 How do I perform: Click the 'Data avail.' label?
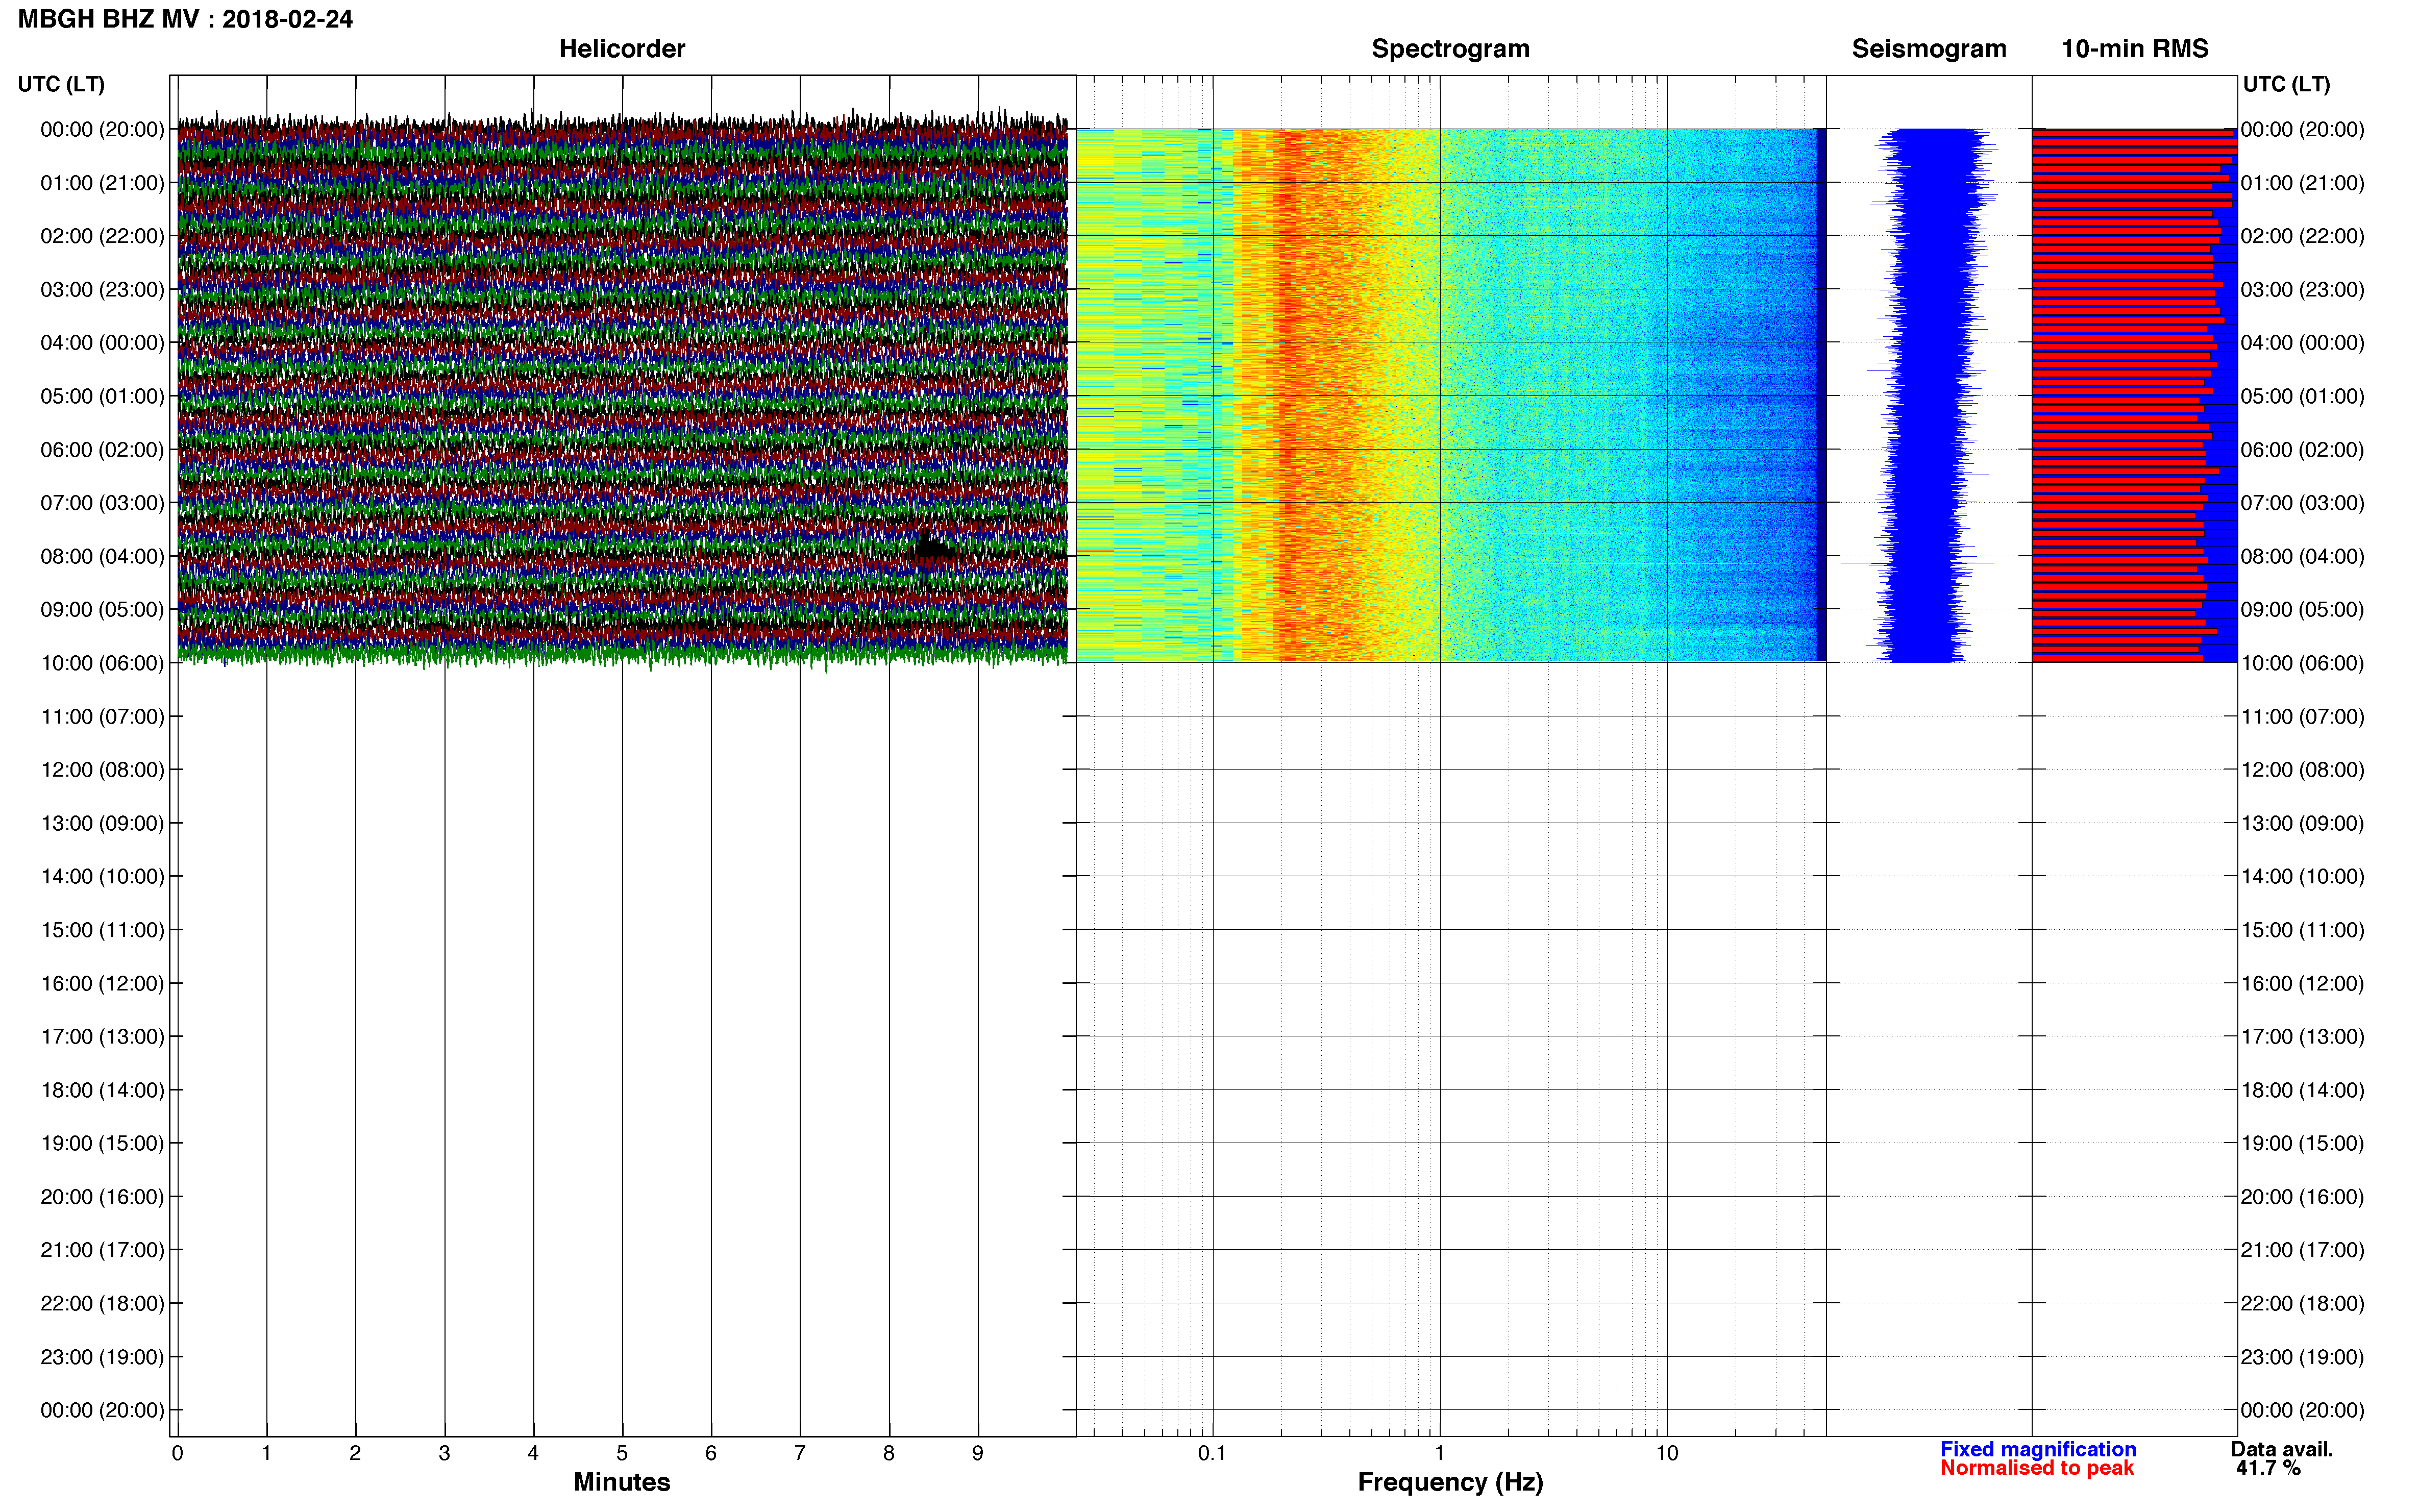coord(2281,1449)
